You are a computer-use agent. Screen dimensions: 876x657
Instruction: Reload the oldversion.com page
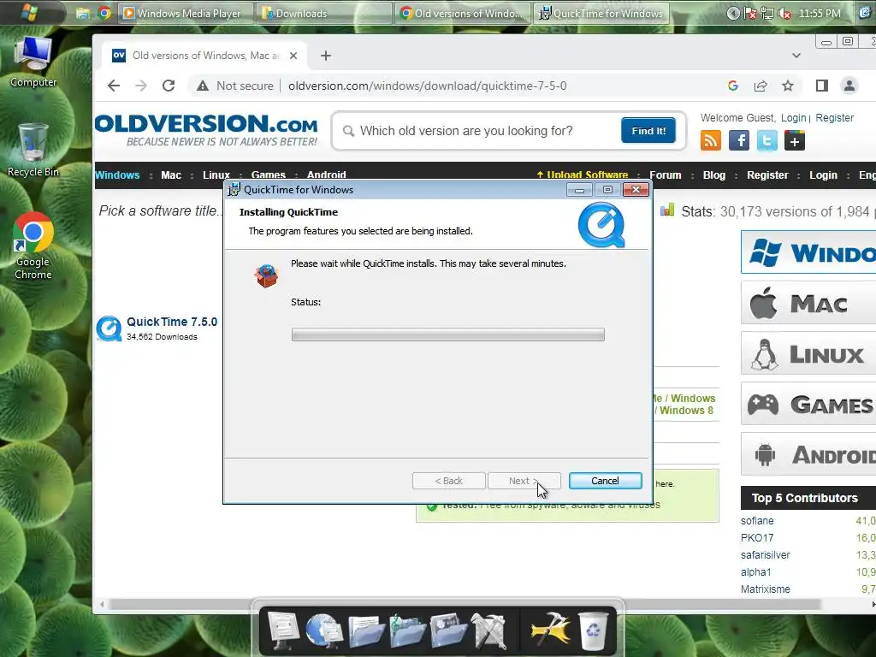(169, 86)
